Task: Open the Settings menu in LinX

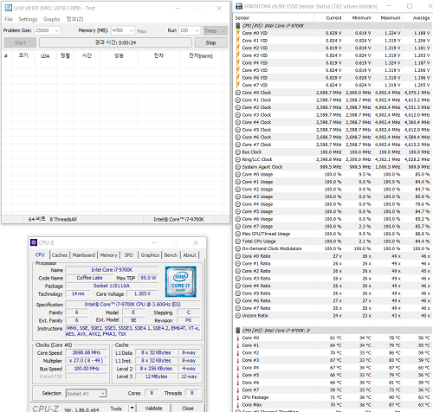Action: [28, 19]
